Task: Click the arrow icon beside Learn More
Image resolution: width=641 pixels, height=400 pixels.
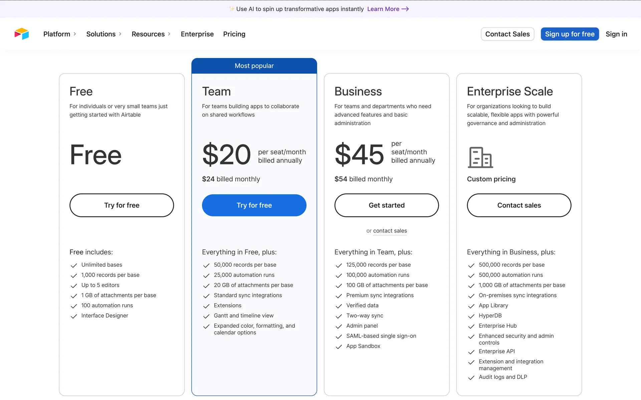Action: [405, 9]
